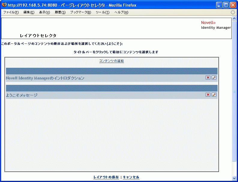Click the scrollbar down arrow
Image resolution: width=238 pixels, height=182 pixels.
pyautogui.click(x=234, y=178)
